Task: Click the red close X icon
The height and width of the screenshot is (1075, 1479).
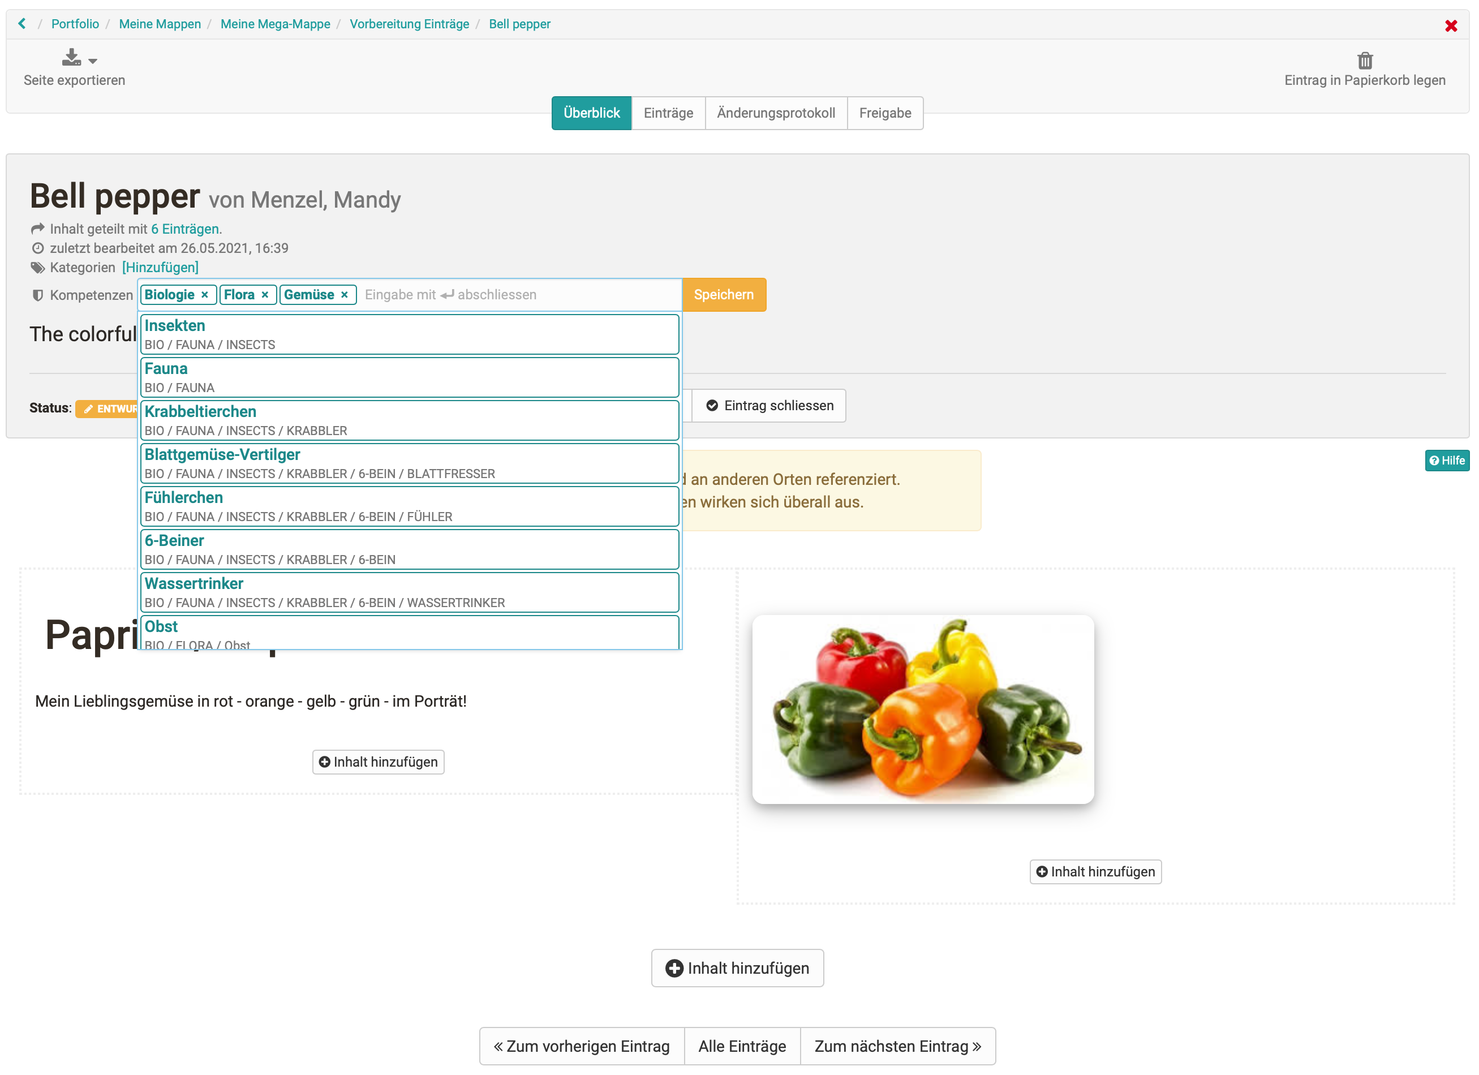Action: click(x=1450, y=25)
